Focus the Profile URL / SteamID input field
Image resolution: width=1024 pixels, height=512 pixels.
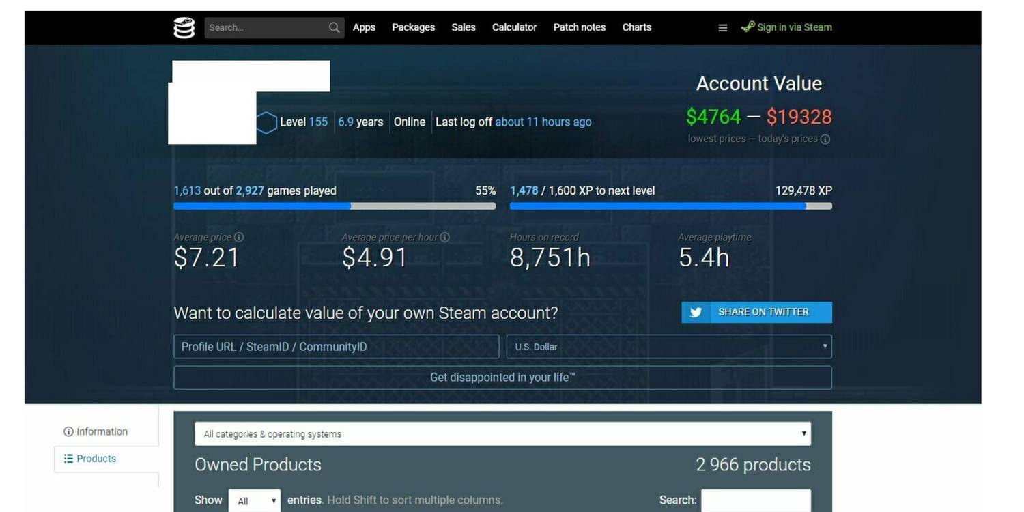point(336,347)
